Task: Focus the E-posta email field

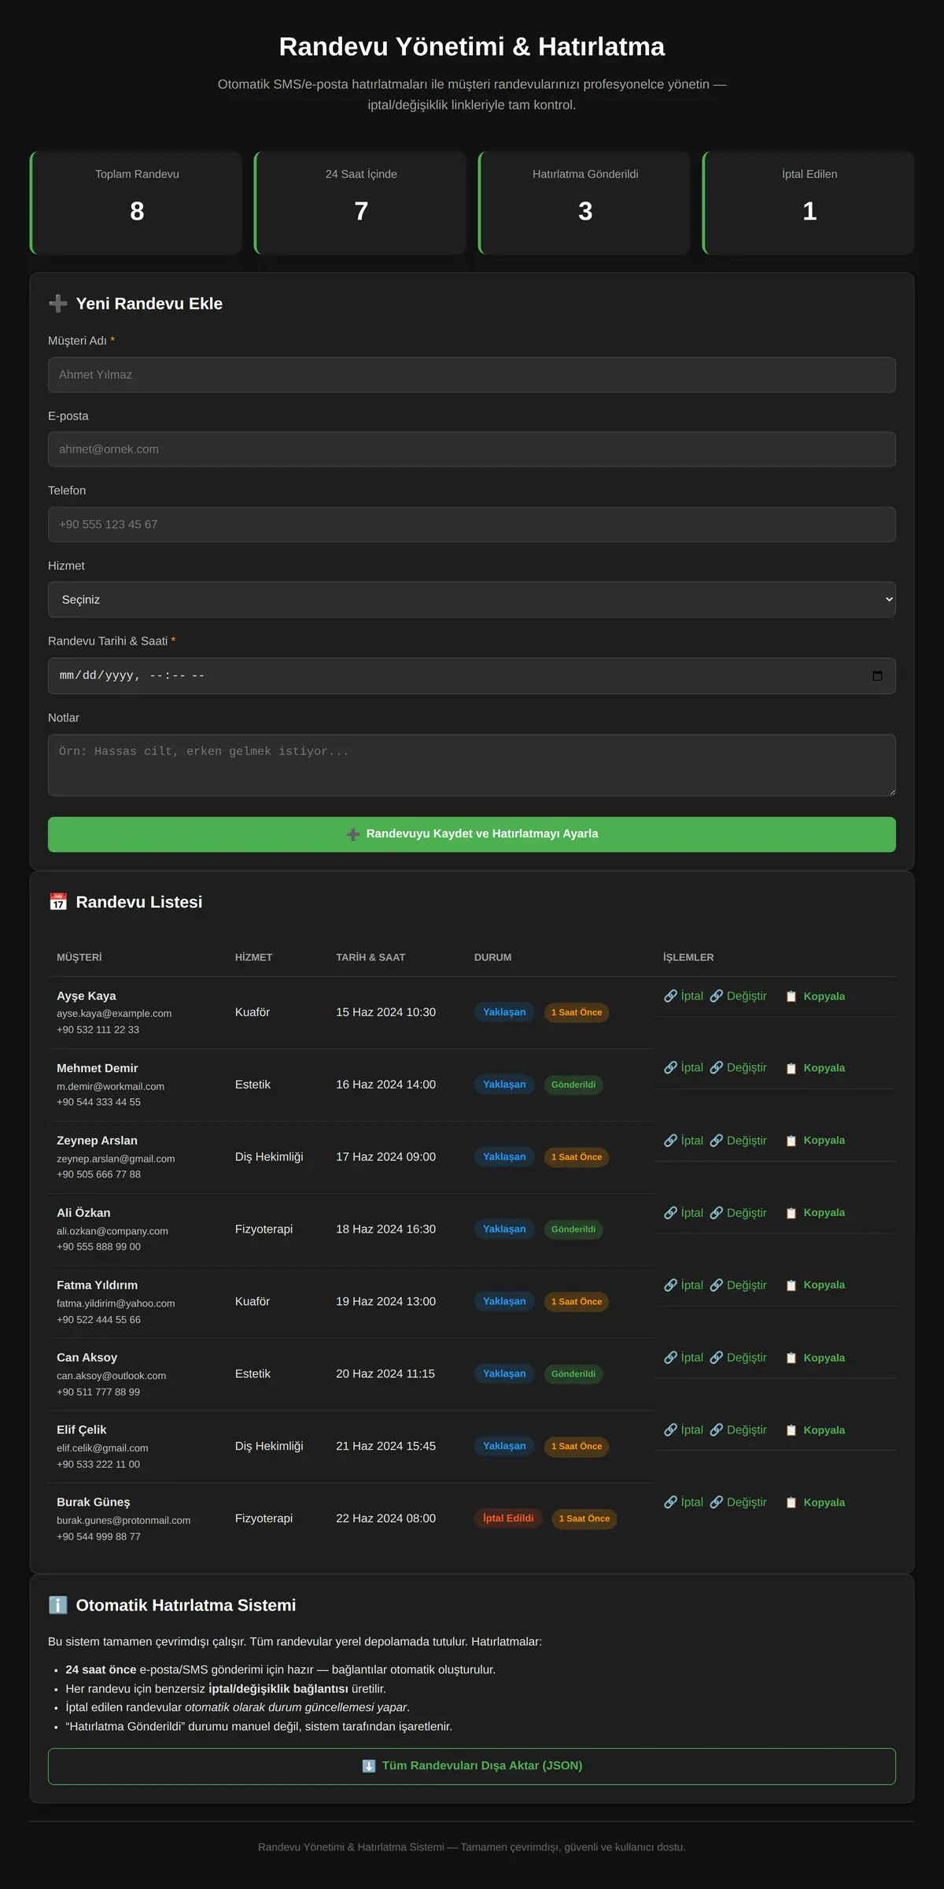Action: tap(472, 449)
